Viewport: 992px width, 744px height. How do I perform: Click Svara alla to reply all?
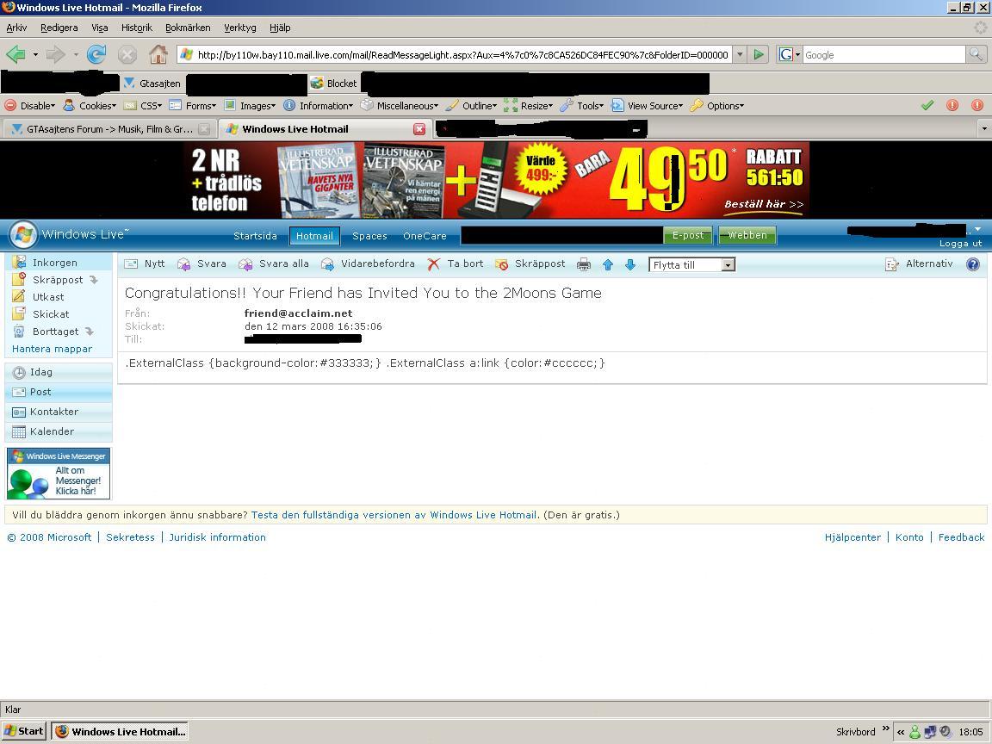274,263
